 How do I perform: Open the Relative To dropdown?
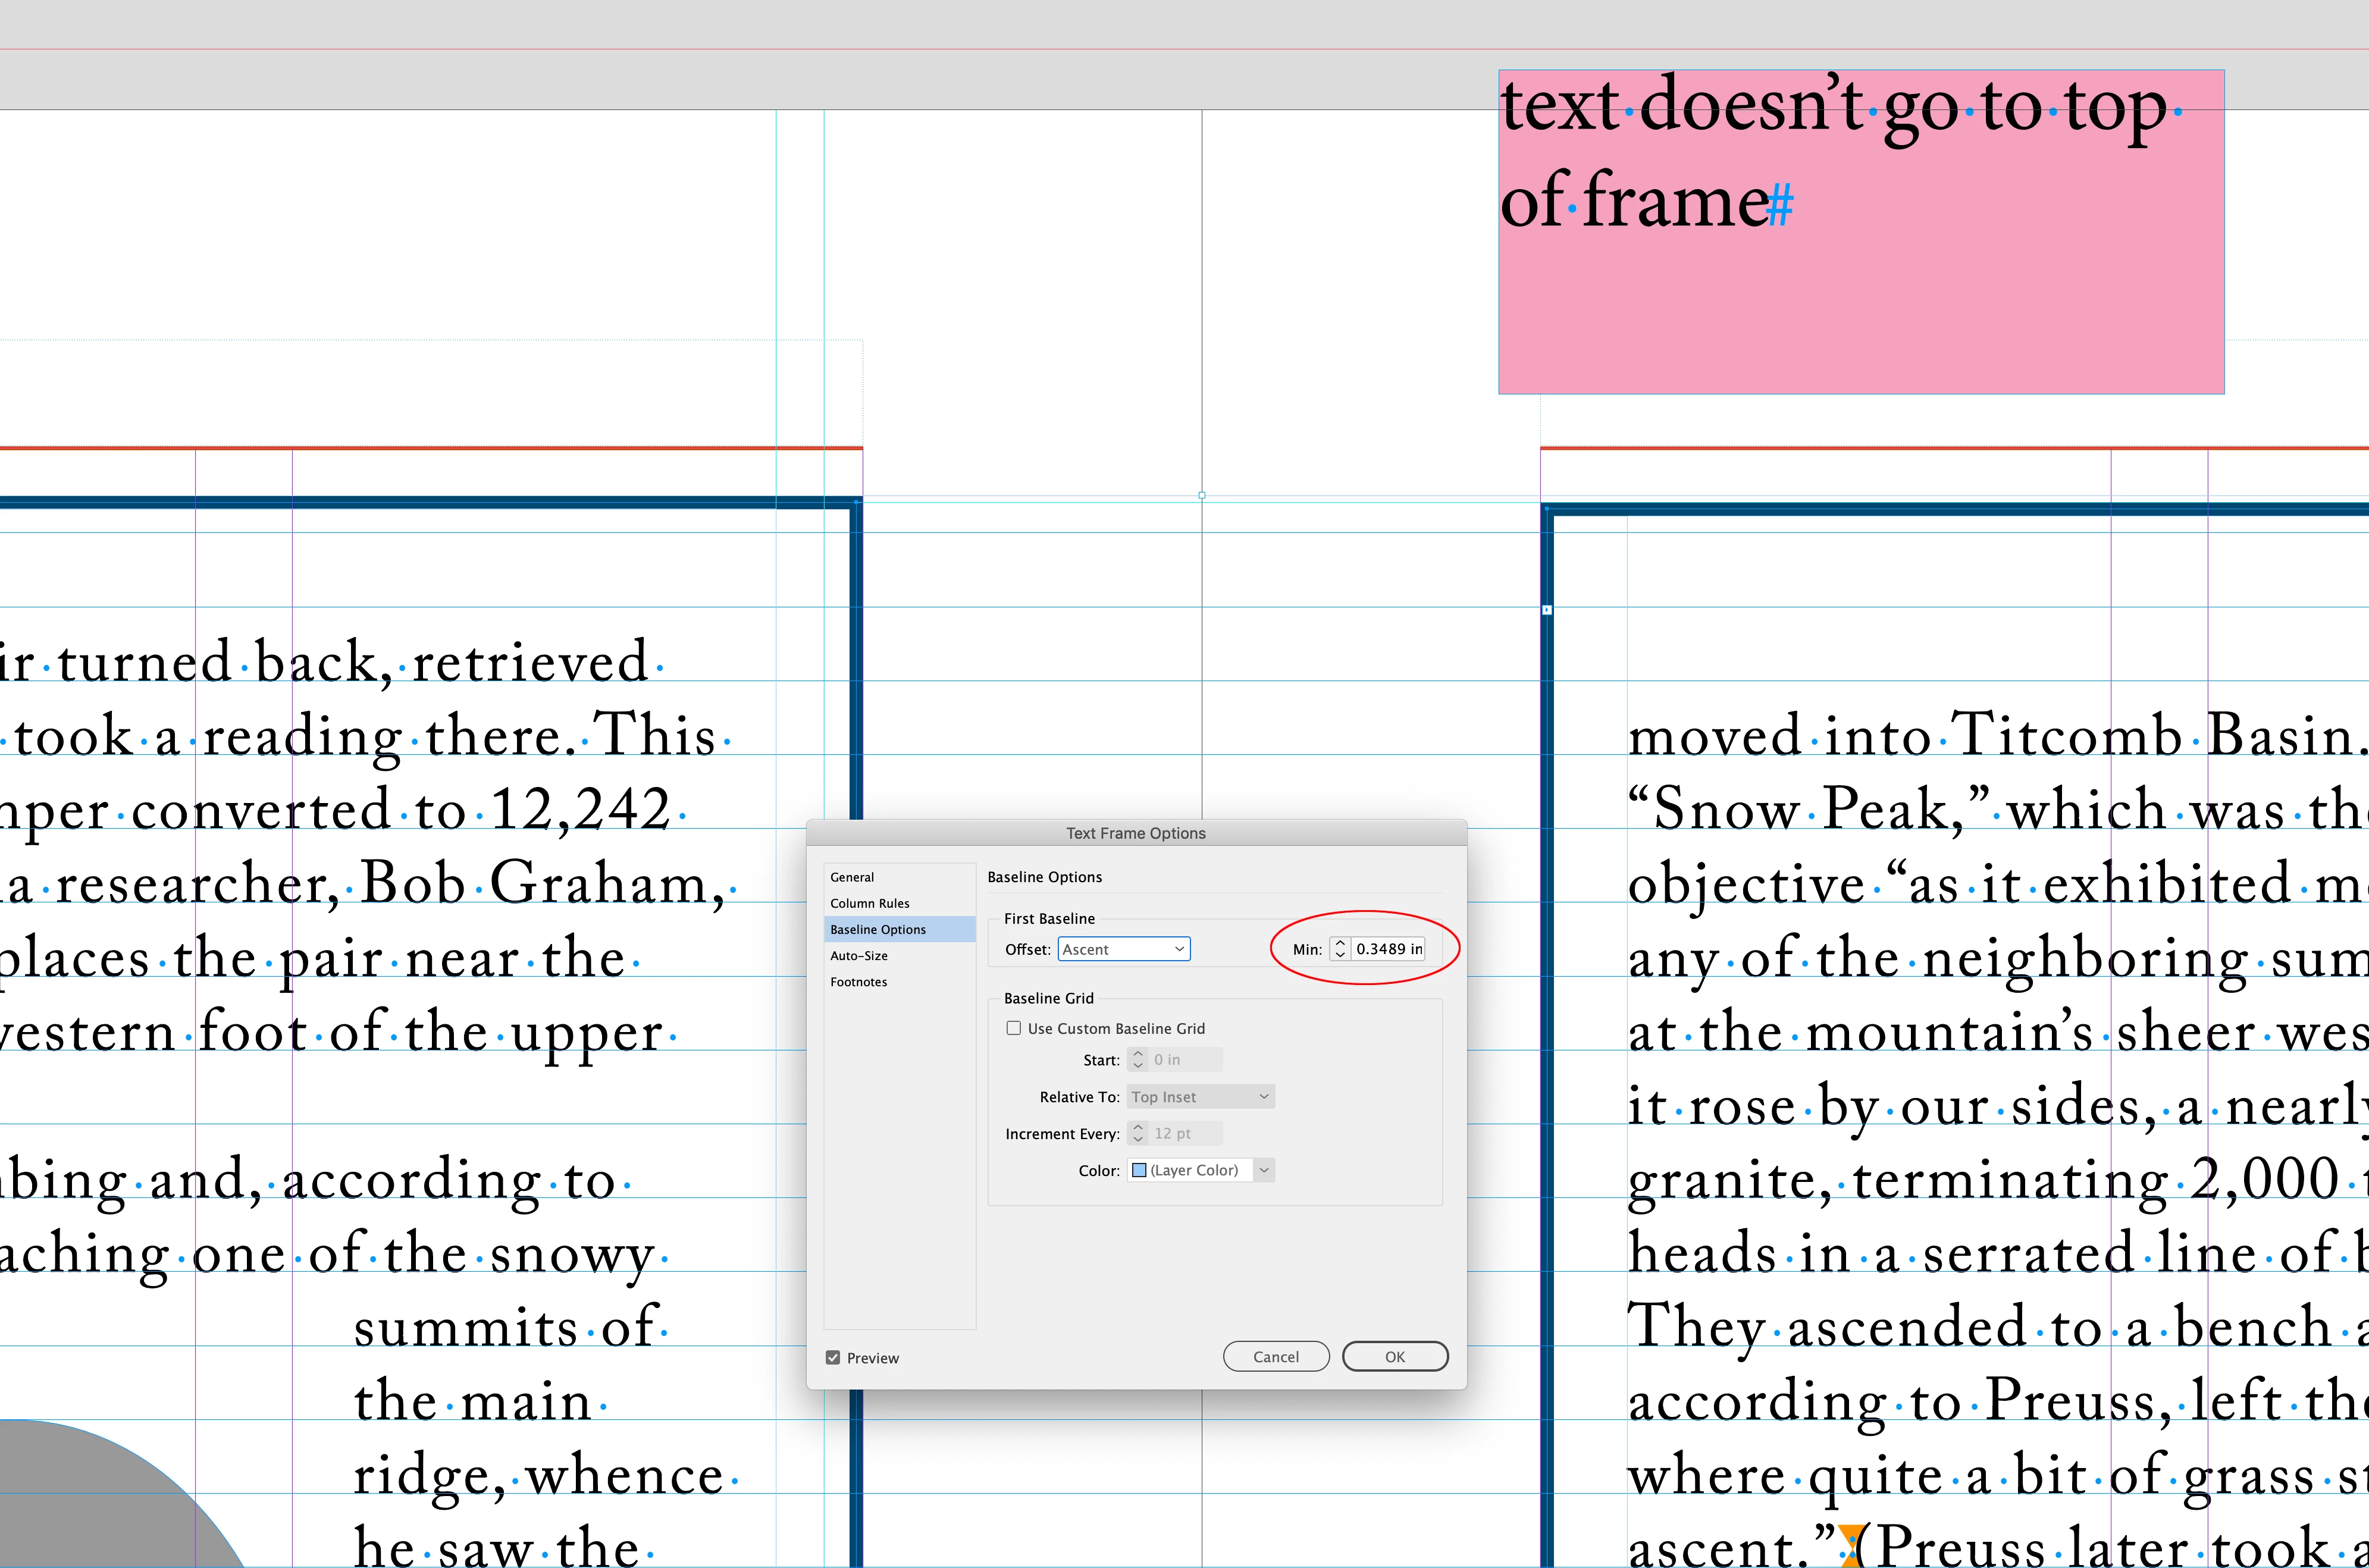pos(1200,1097)
